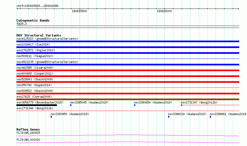247x146 pixels.
Task: Click the 5q35.3 band label
Action: click(22, 24)
